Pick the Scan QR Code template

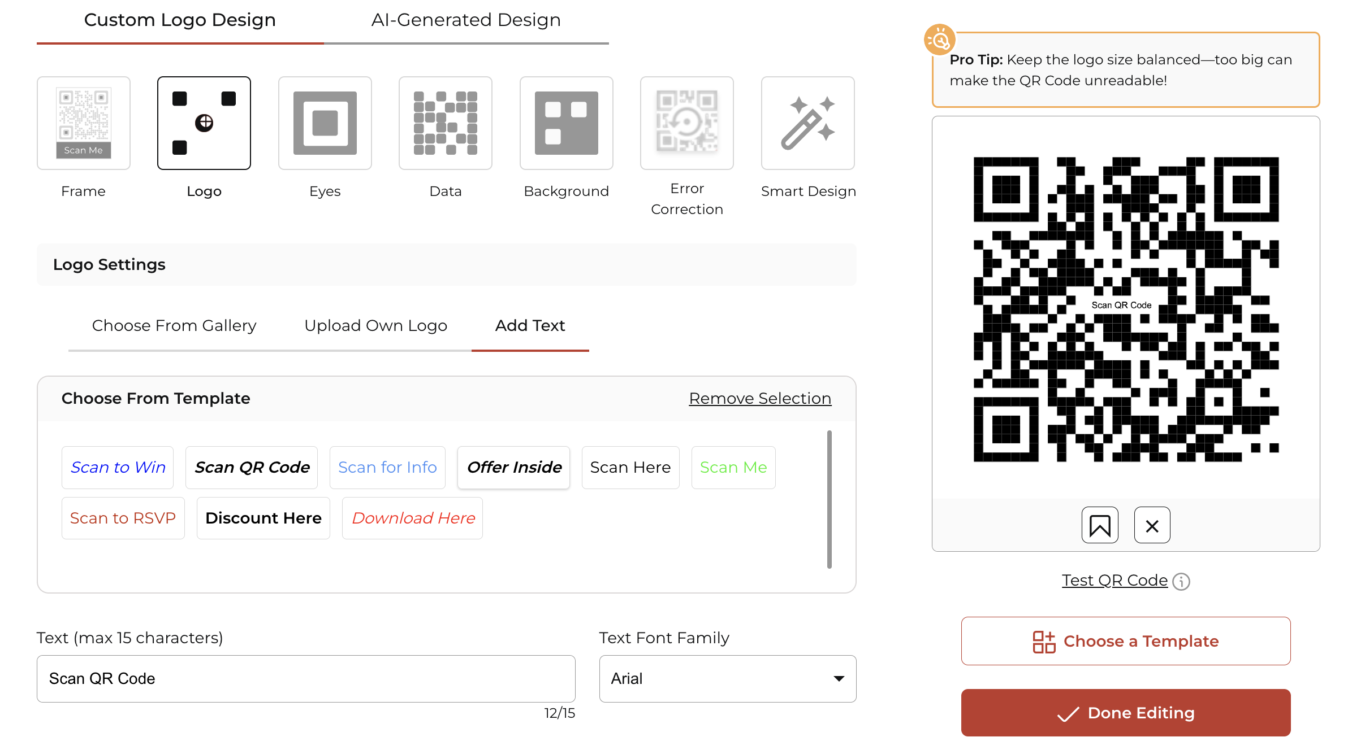pyautogui.click(x=252, y=467)
